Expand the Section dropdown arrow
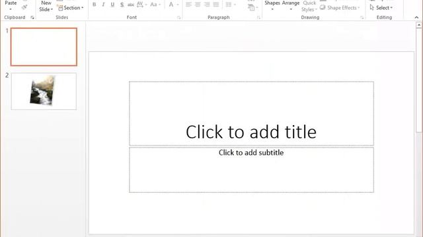 coord(82,8)
